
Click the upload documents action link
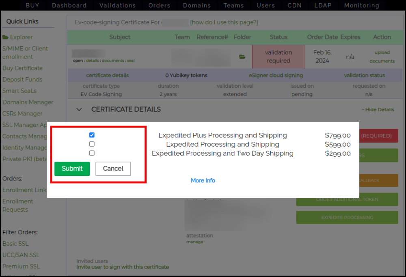pos(382,57)
